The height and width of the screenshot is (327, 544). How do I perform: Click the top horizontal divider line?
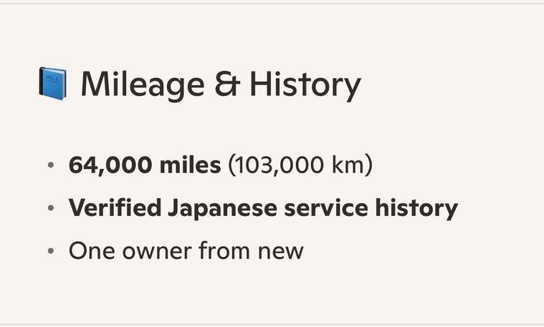[x=272, y=4]
